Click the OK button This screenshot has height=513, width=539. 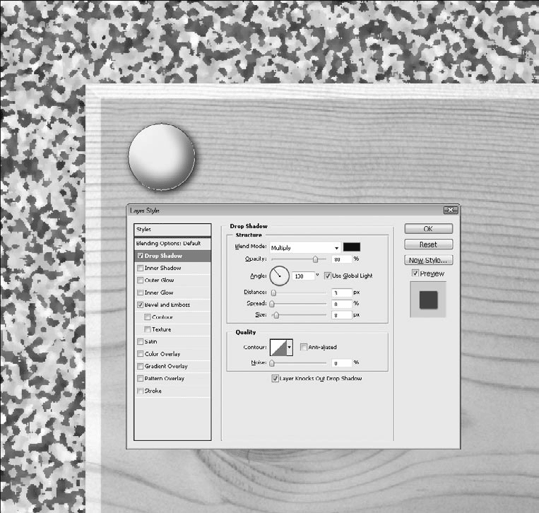tap(429, 229)
